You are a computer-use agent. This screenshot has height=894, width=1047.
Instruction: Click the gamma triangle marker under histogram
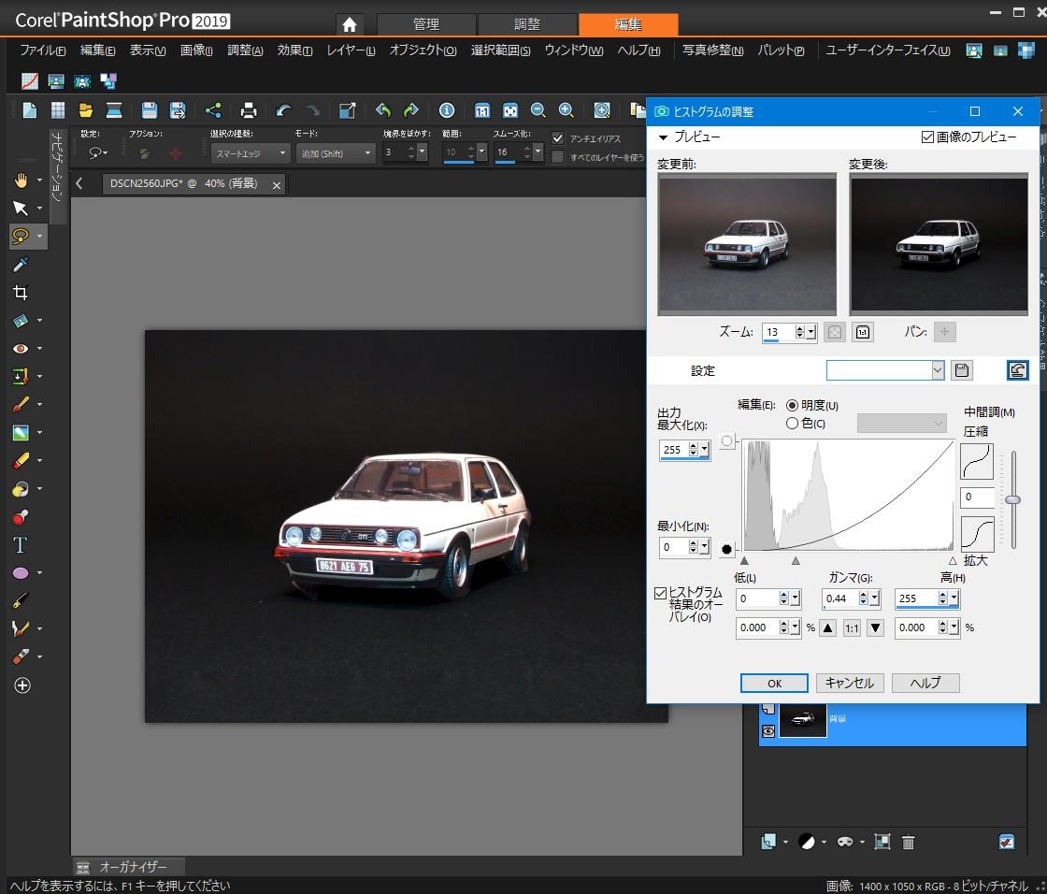coord(796,561)
